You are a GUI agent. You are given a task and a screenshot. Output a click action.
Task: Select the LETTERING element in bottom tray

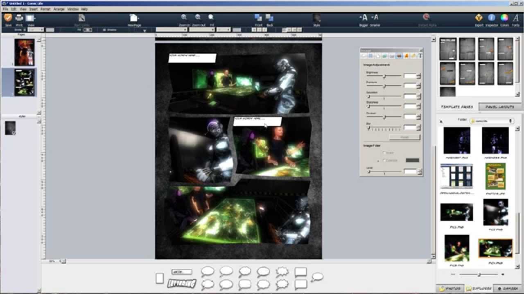(182, 283)
